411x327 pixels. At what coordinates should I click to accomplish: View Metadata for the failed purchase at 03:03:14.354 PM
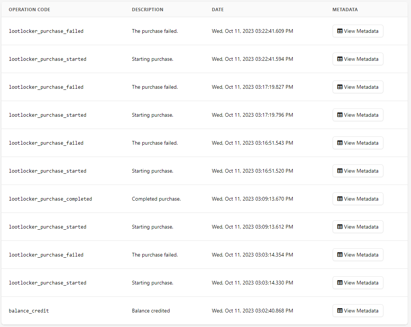coord(358,255)
